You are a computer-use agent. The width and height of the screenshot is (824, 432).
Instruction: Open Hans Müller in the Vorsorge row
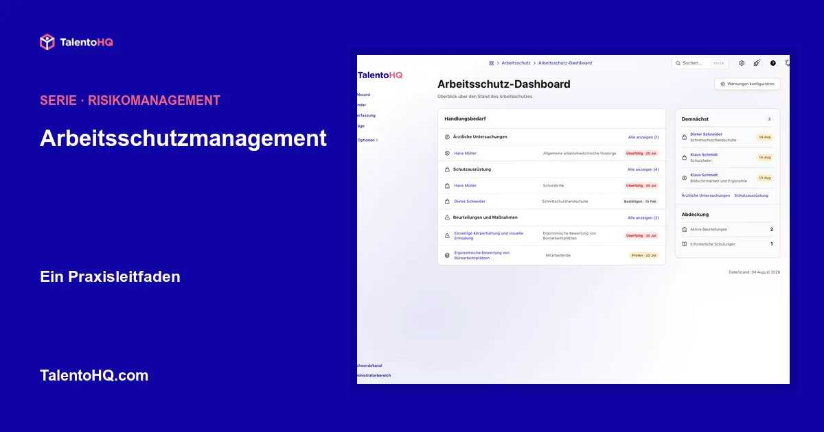pos(465,154)
